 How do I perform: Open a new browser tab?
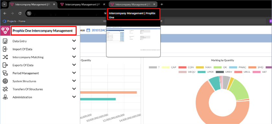click(162, 4)
